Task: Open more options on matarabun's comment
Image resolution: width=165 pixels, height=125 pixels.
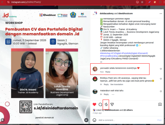Action: [x=113, y=94]
